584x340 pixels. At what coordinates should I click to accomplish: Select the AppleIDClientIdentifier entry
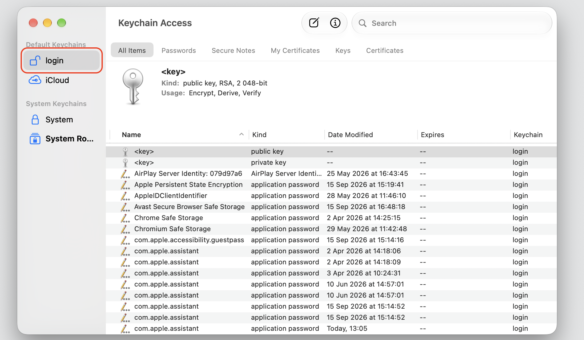(331, 196)
